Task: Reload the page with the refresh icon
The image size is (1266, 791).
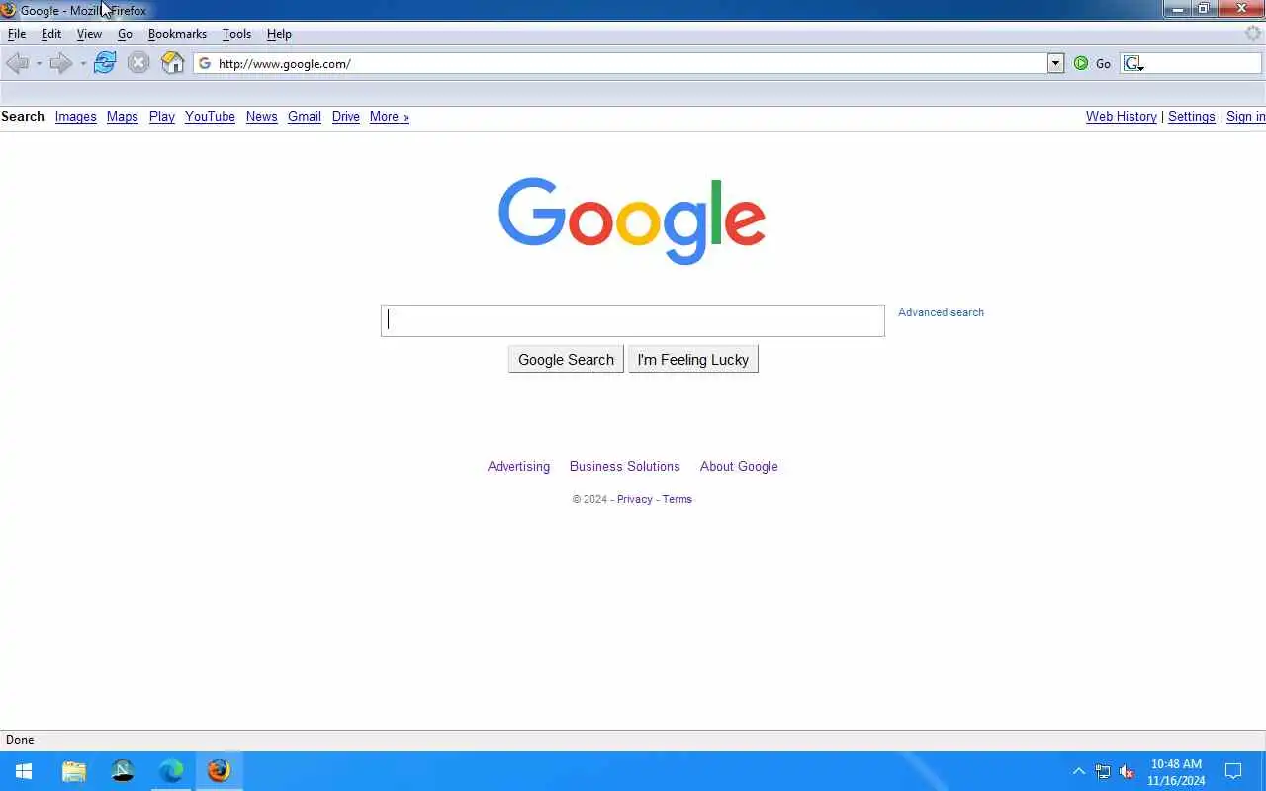Action: 105,63
